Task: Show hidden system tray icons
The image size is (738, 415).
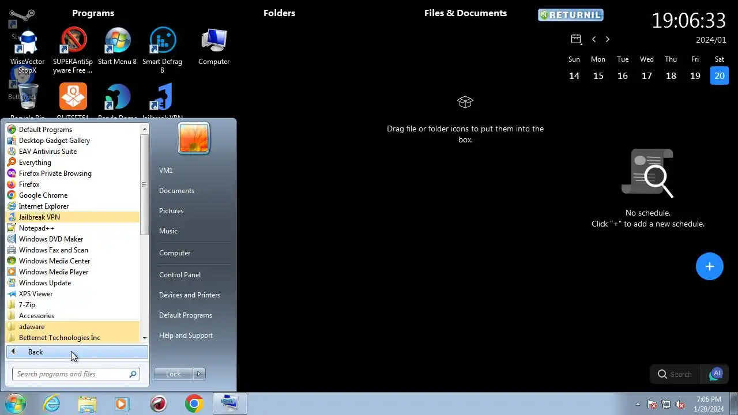Action: 638,404
